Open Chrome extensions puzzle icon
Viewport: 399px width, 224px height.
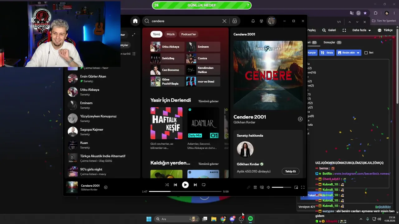(x=376, y=13)
